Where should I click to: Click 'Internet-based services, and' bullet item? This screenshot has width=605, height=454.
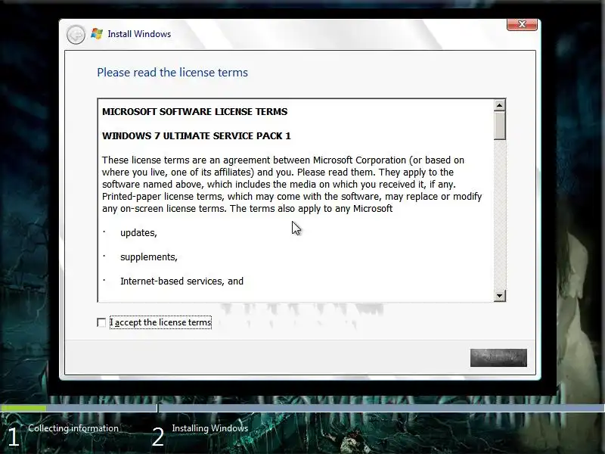click(181, 281)
